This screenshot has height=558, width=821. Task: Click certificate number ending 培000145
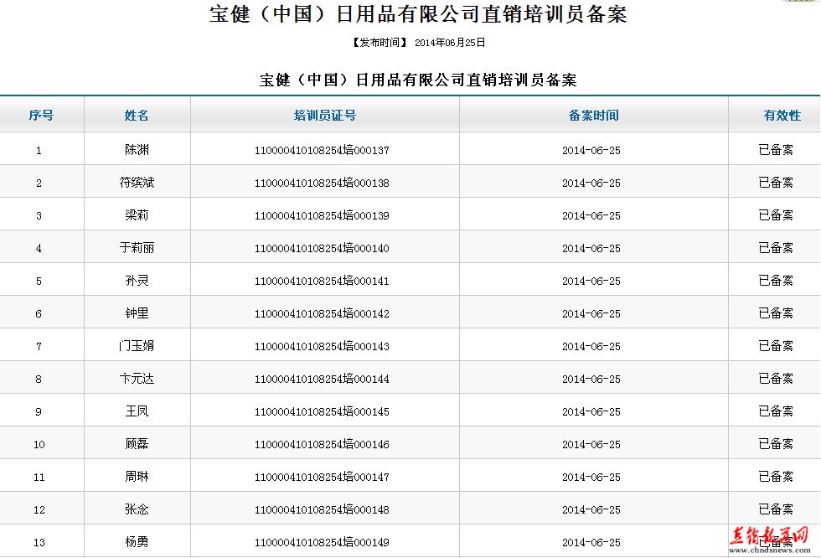[322, 411]
